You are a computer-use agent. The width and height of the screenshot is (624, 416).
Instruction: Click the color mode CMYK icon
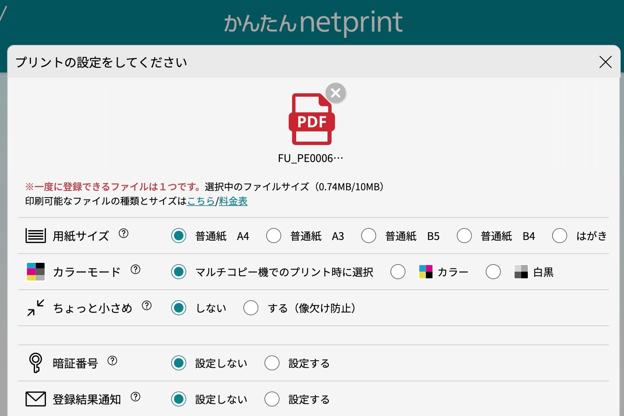pyautogui.click(x=36, y=272)
